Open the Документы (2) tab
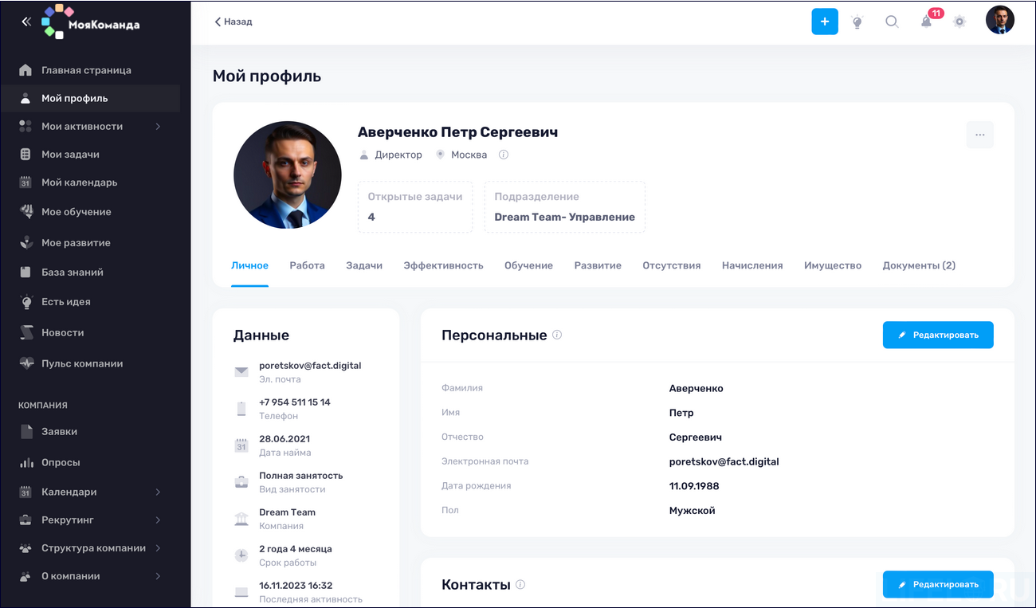The height and width of the screenshot is (608, 1036). (918, 265)
